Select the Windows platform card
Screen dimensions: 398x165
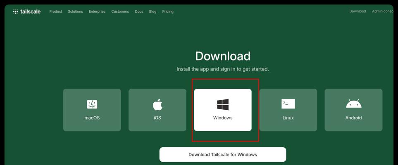223,110
